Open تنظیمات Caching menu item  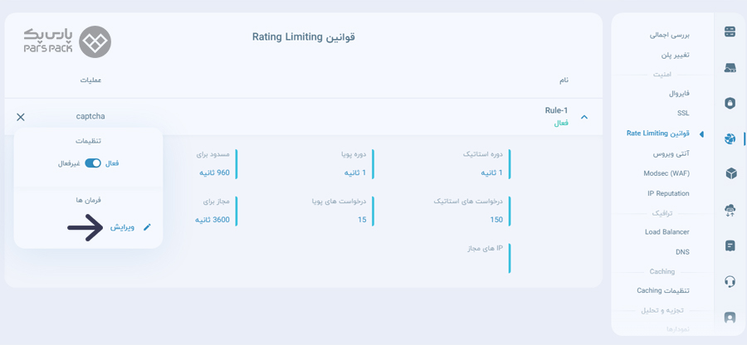click(663, 290)
